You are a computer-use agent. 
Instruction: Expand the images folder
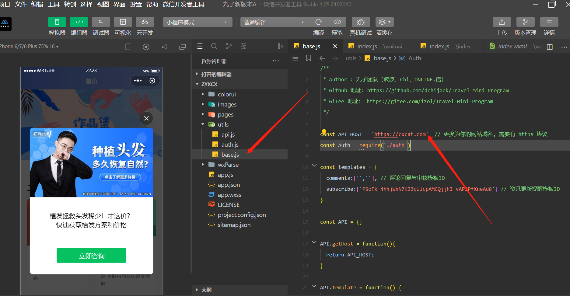pos(240,104)
